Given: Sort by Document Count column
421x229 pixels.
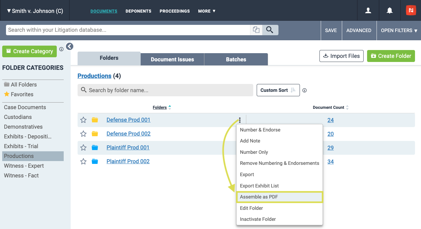Looking at the screenshot, I should [330, 107].
